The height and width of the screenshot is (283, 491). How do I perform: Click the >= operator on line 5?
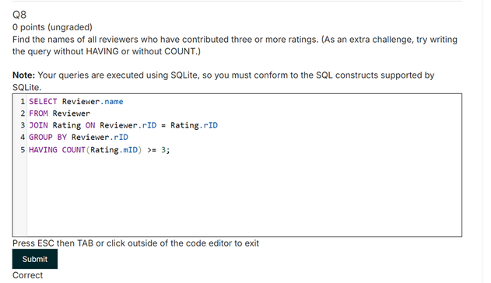point(152,150)
